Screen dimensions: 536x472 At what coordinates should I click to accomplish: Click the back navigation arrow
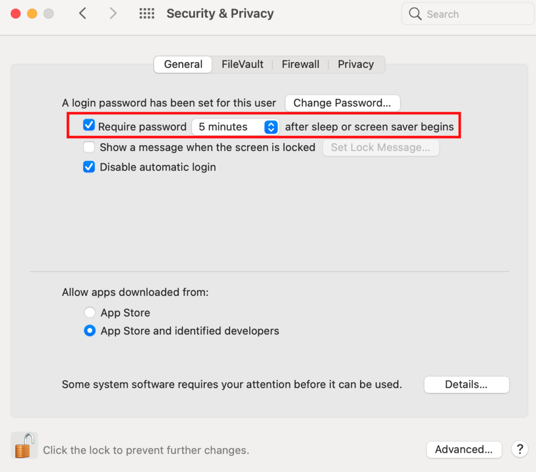tap(83, 14)
